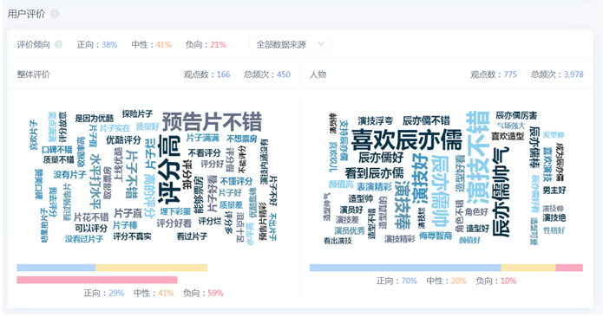The image size is (603, 317).
Task: Click the 负向 21% sentiment value
Action: pos(218,44)
